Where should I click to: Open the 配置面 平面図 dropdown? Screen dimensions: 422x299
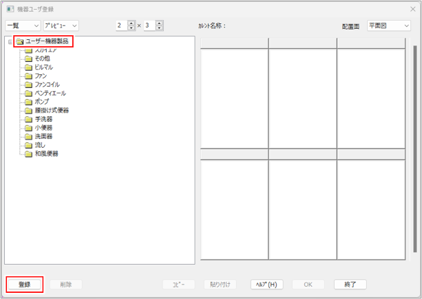[x=388, y=25]
